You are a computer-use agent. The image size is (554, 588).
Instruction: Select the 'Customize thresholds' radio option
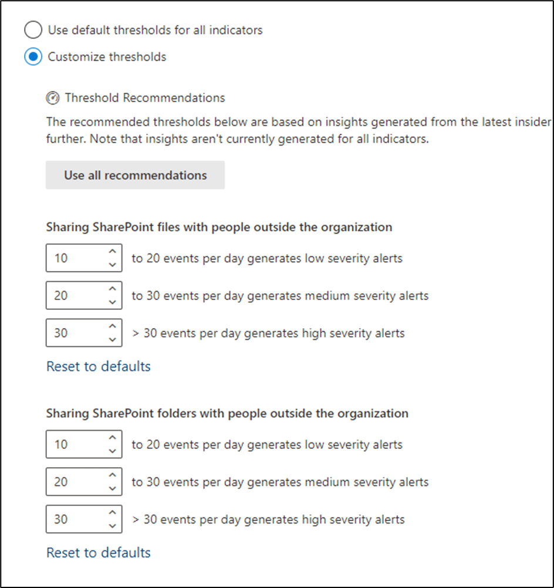click(33, 57)
